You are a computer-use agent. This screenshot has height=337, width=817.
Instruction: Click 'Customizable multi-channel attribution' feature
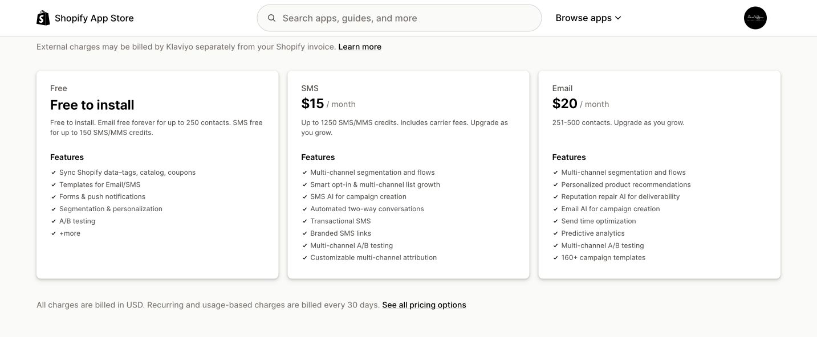[373, 257]
